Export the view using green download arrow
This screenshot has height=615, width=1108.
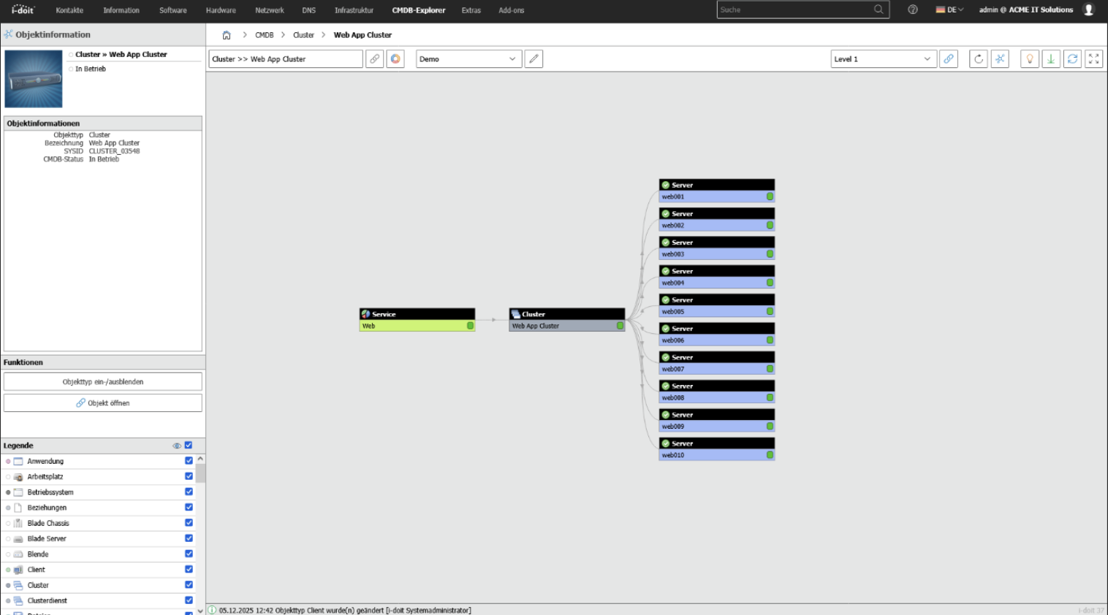point(1050,58)
